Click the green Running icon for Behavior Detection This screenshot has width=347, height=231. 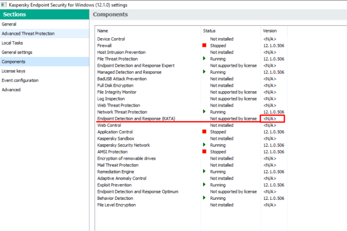(x=204, y=198)
